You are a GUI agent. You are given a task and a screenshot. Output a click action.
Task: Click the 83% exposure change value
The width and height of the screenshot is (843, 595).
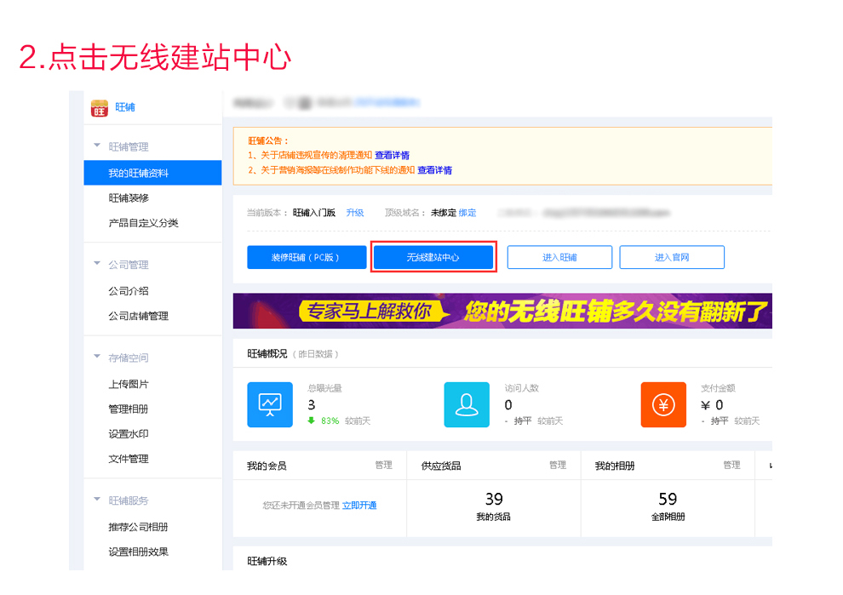coord(330,421)
